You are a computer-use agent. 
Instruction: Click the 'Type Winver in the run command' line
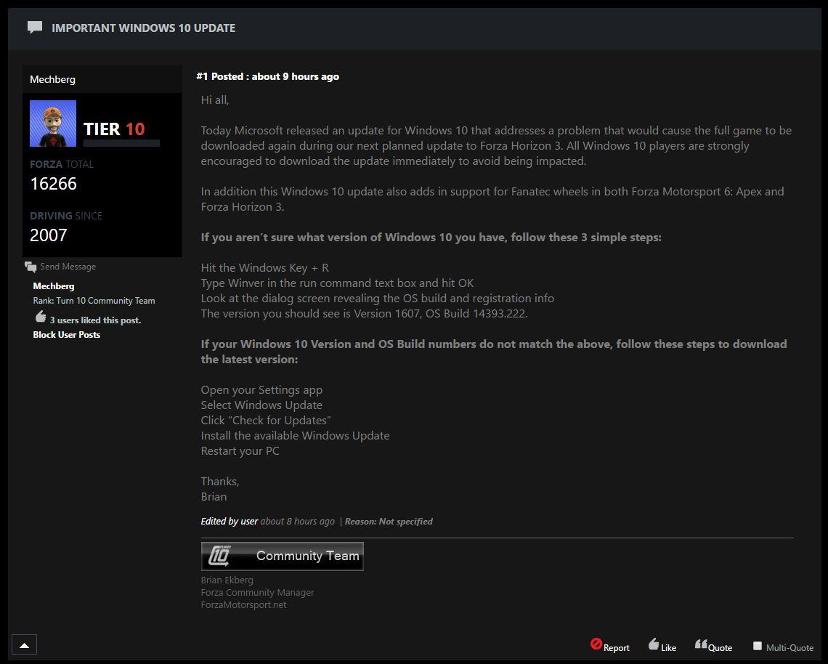click(x=338, y=283)
